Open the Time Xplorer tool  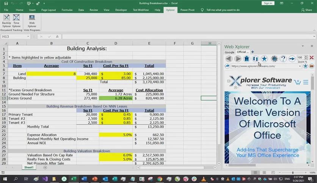point(16,21)
